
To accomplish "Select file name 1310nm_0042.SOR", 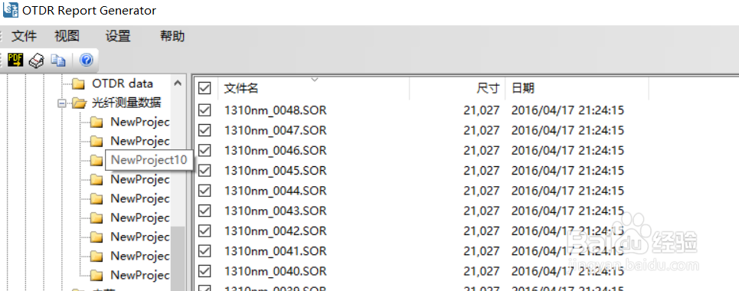I will [275, 231].
